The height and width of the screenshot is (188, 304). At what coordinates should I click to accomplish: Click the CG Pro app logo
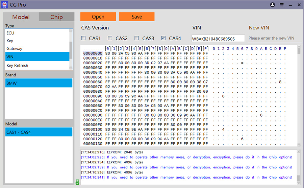pos(5,5)
